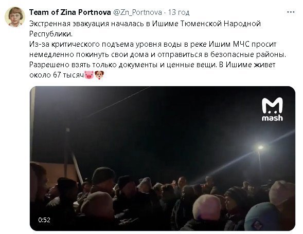This screenshot has height=234, width=303.
Task: Play the embedded mash video
Action: click(x=163, y=159)
